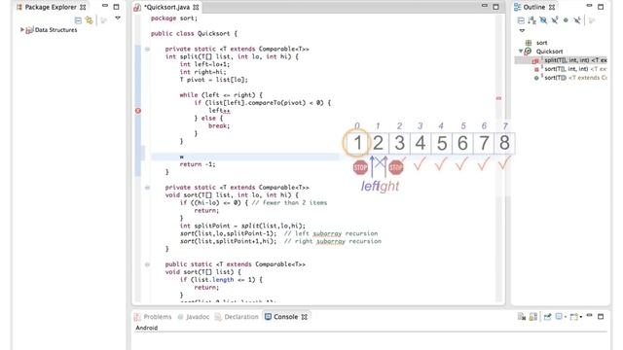Toggle Link with Editor in Package Explorer
This screenshot has width=623, height=350.
click(x=89, y=19)
